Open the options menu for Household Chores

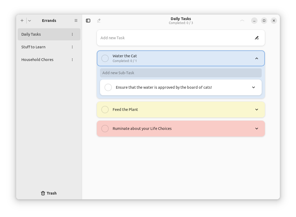pyautogui.click(x=72, y=60)
